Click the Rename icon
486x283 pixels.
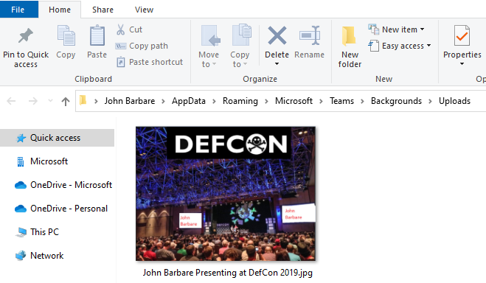[x=309, y=35]
